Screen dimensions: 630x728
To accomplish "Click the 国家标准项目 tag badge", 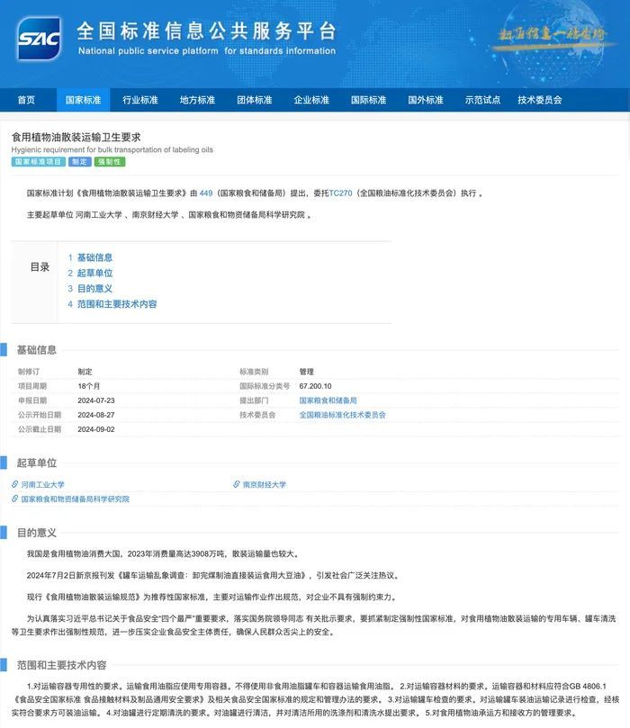I will pyautogui.click(x=38, y=162).
